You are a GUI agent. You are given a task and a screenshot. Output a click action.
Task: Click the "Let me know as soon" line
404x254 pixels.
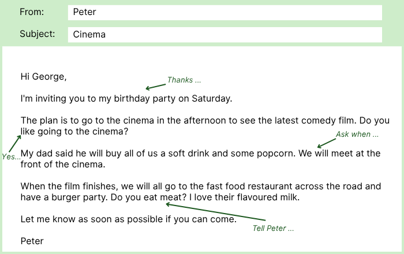point(128,219)
